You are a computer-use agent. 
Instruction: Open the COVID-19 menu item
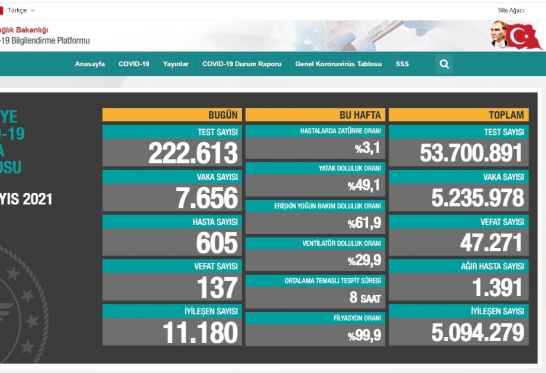coord(134,64)
